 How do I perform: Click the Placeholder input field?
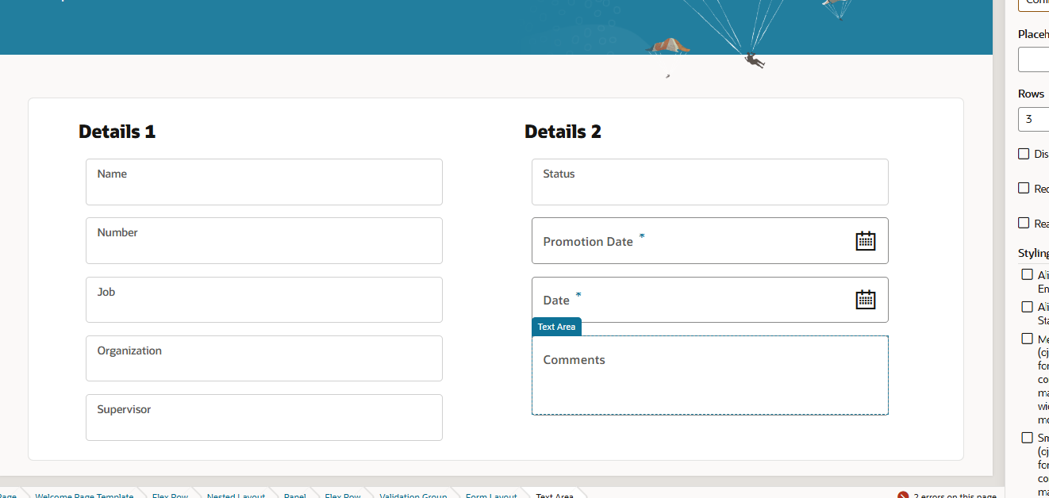click(1036, 59)
